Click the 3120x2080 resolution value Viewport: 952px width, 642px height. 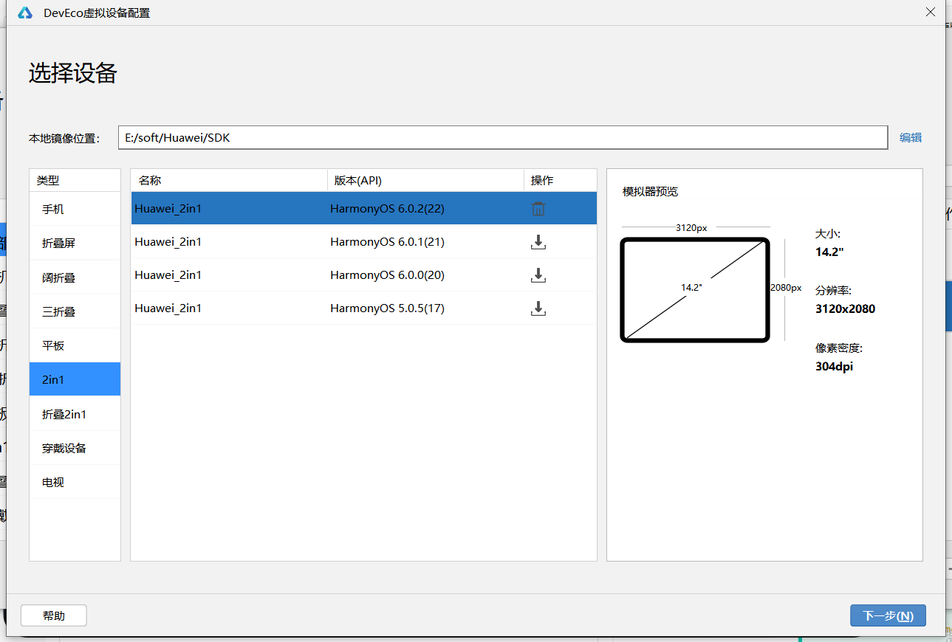(x=845, y=308)
